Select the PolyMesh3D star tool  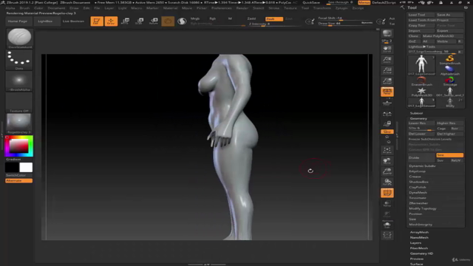point(421,92)
